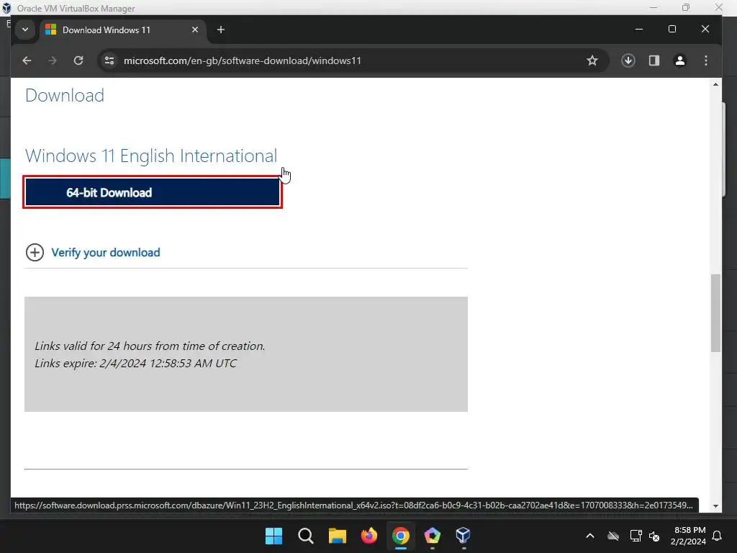Click the Oracle VM VirtualBox Manager title icon

tap(6, 8)
